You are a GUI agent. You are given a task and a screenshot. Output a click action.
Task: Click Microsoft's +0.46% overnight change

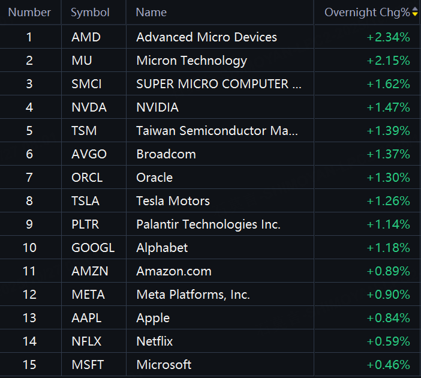pyautogui.click(x=388, y=365)
